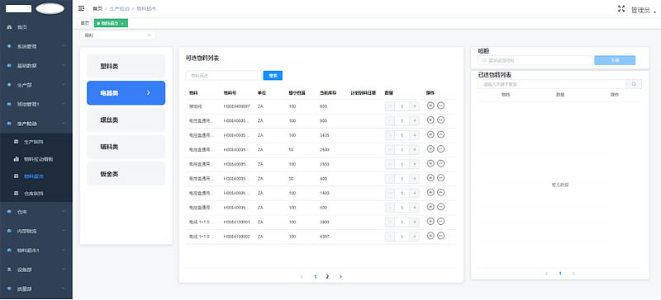The height and width of the screenshot is (300, 661).
Task: Expand the 设备部 sidebar menu
Action: [x=36, y=270]
